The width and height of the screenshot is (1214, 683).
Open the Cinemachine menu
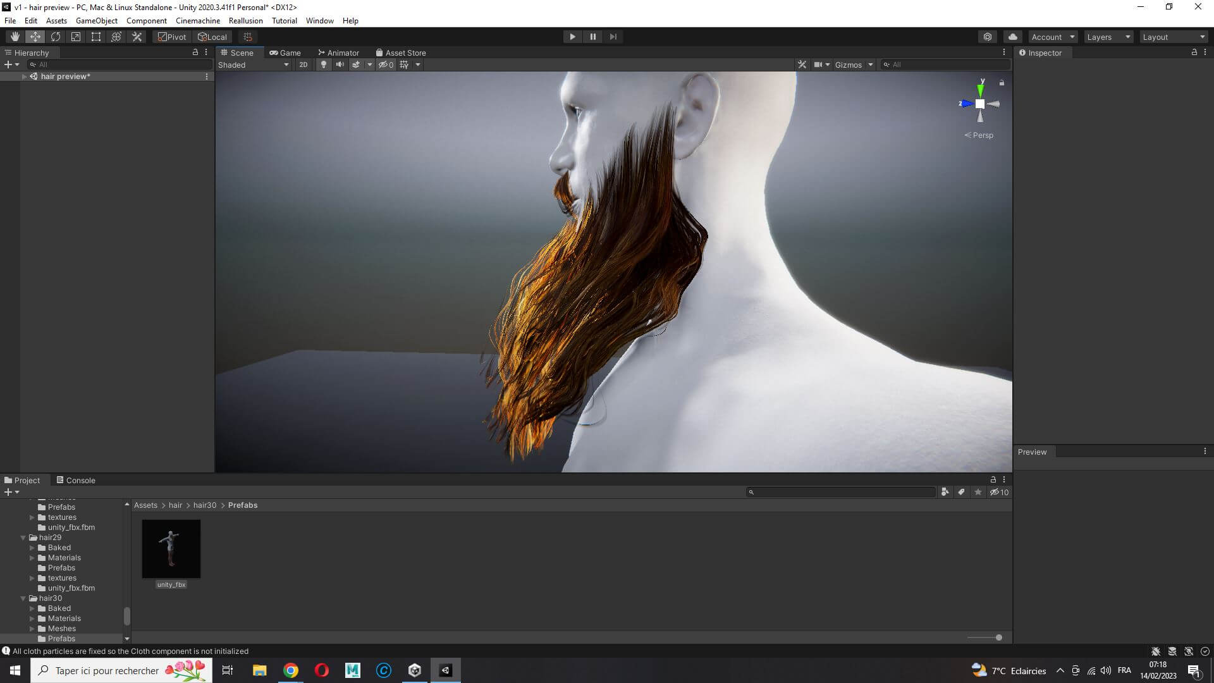tap(198, 20)
